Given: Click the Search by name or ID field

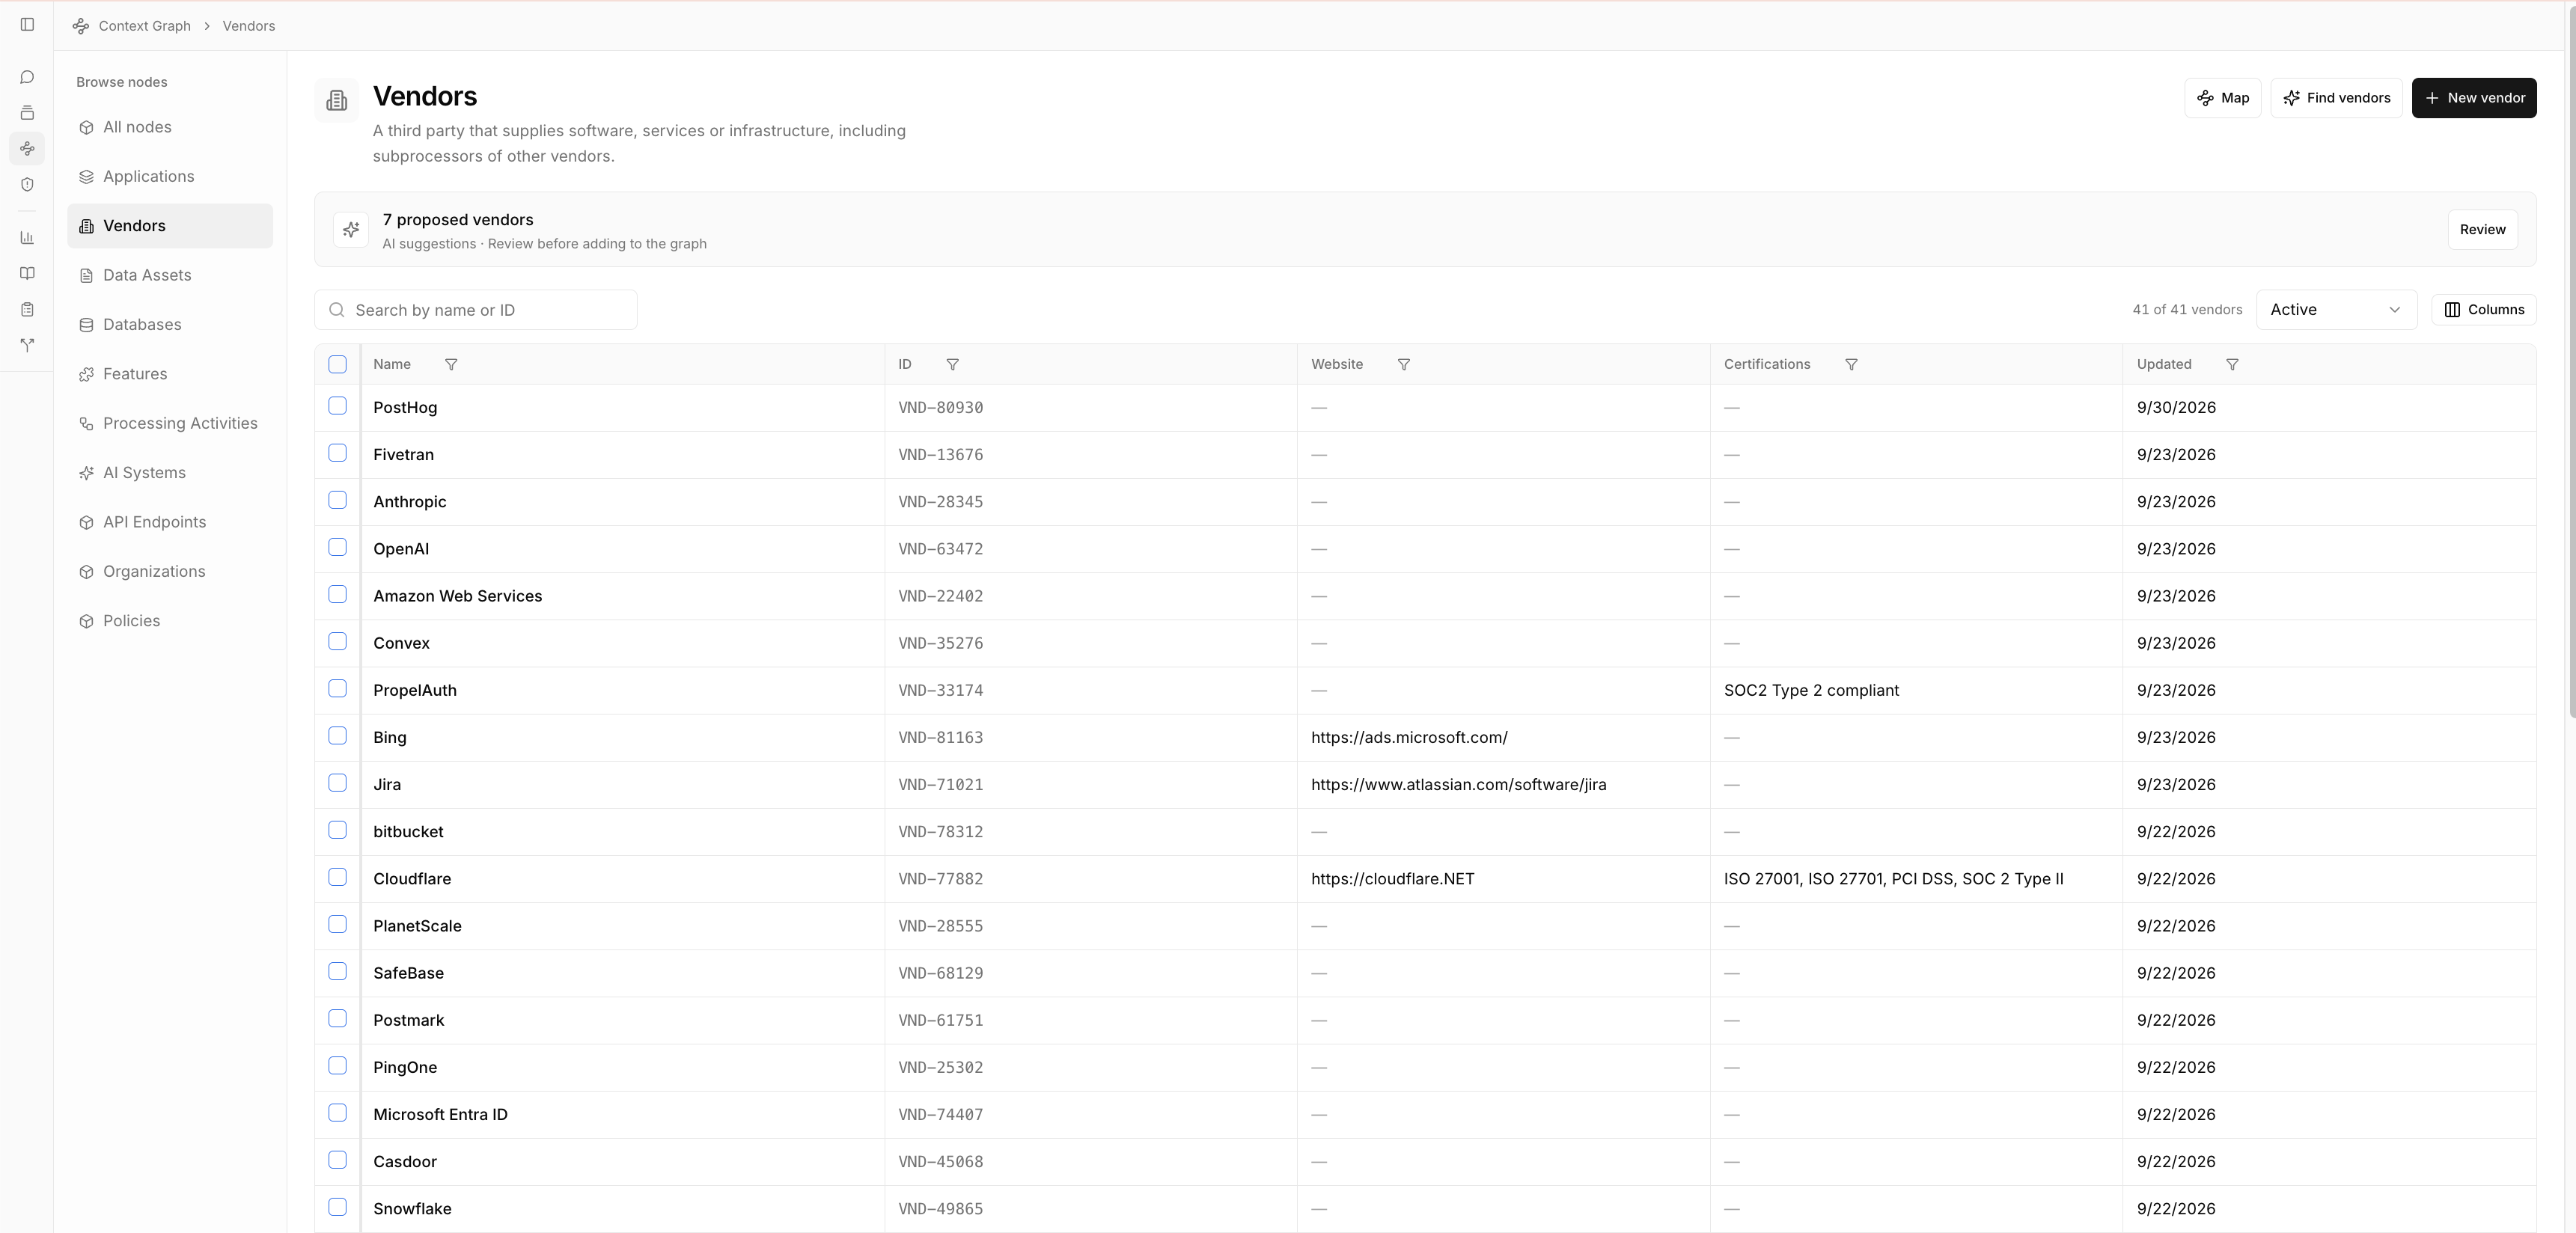Looking at the screenshot, I should tap(476, 310).
